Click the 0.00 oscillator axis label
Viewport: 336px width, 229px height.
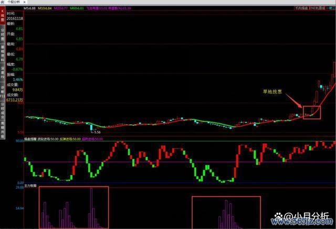click(x=20, y=183)
